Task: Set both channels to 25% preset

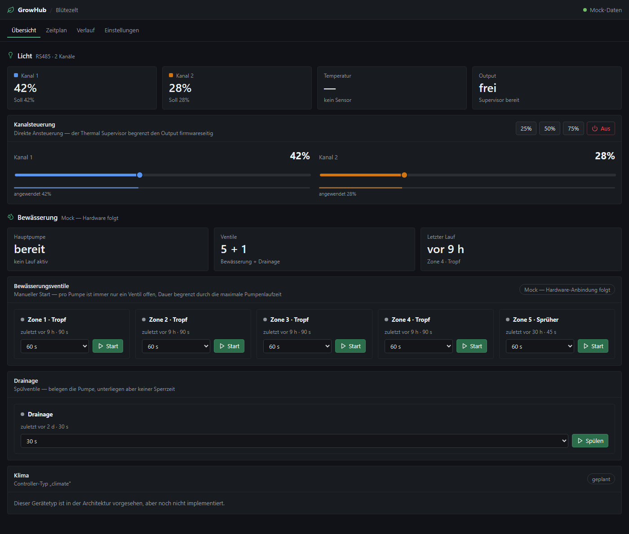Action: (x=526, y=128)
